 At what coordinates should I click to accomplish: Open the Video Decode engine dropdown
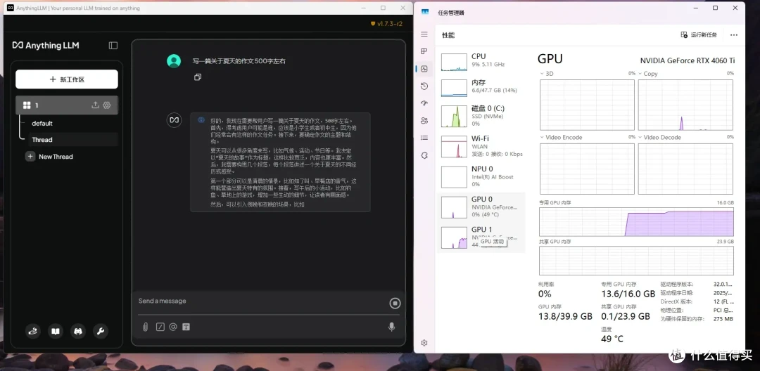[659, 138]
